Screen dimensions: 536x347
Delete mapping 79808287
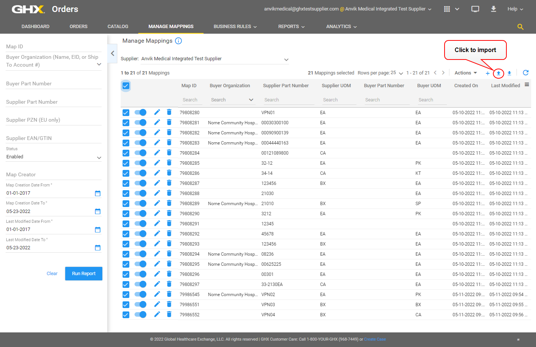coord(169,183)
